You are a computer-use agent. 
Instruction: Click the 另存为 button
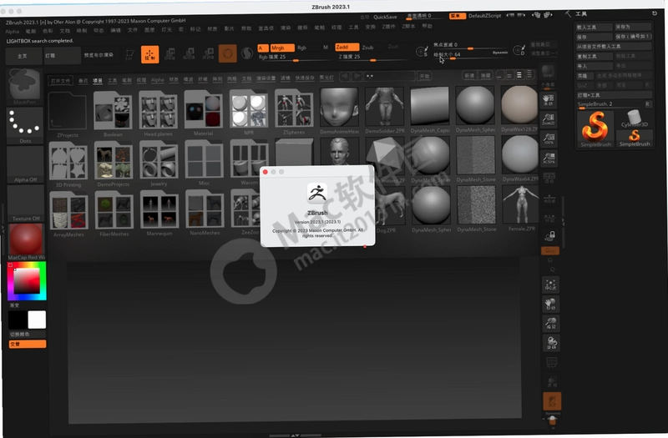pyautogui.click(x=633, y=27)
